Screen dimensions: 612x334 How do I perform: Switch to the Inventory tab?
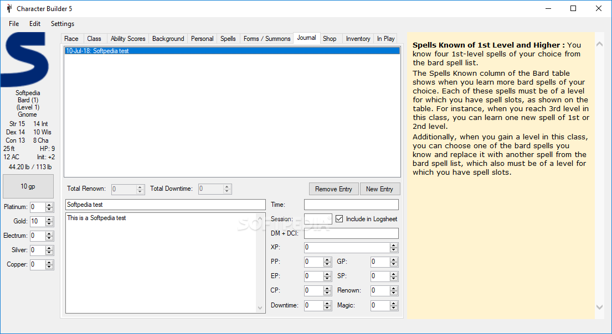click(x=358, y=39)
